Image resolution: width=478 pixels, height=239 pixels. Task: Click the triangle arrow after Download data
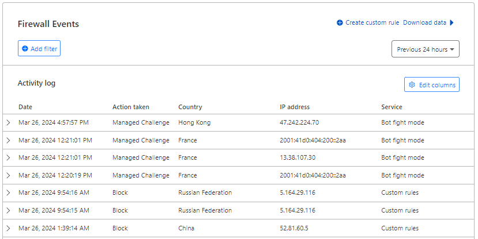pyautogui.click(x=452, y=22)
